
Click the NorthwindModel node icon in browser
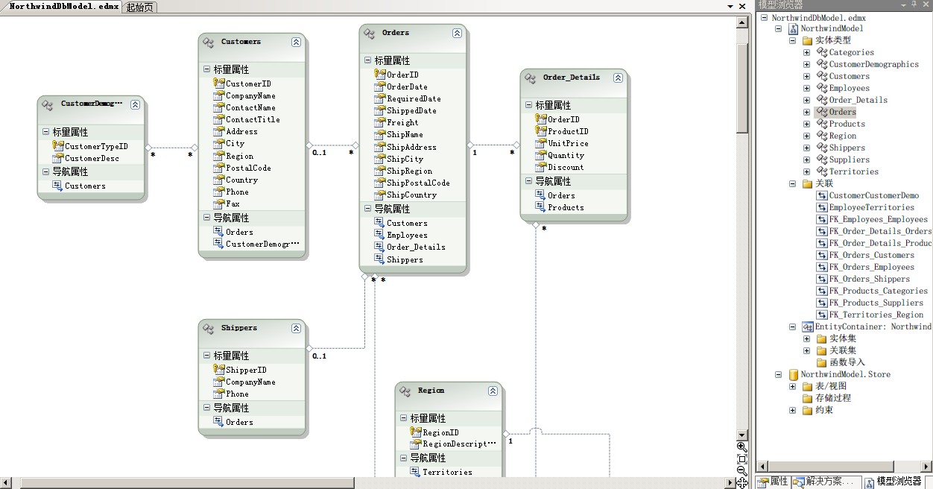click(793, 28)
